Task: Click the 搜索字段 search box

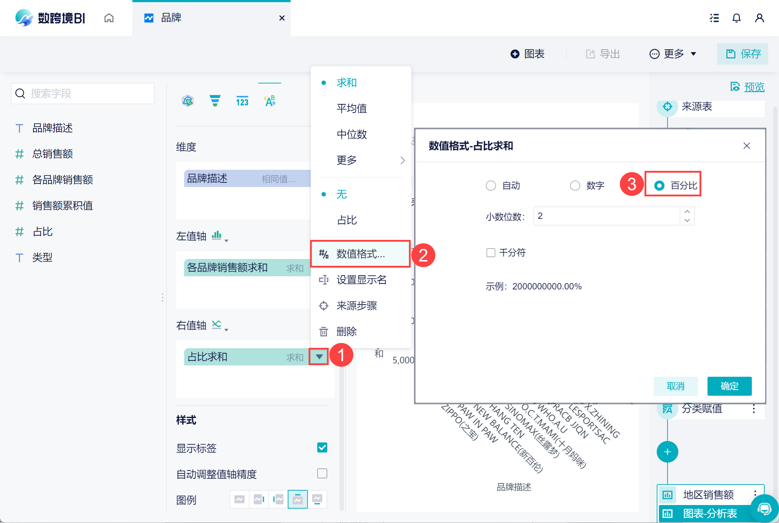Action: (x=83, y=94)
